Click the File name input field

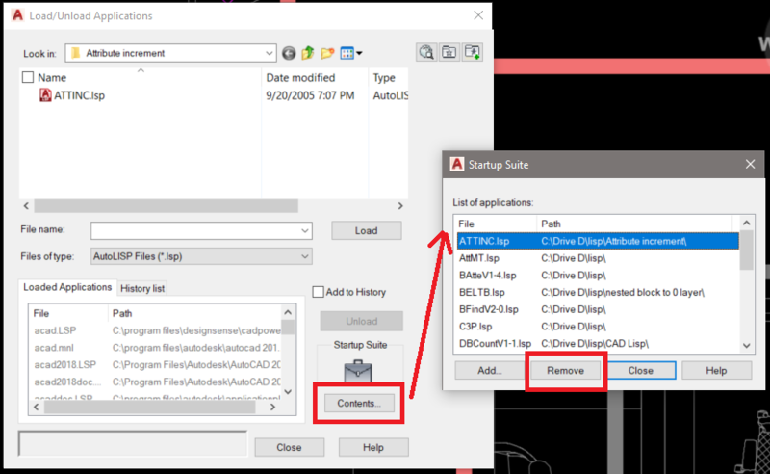click(x=195, y=230)
